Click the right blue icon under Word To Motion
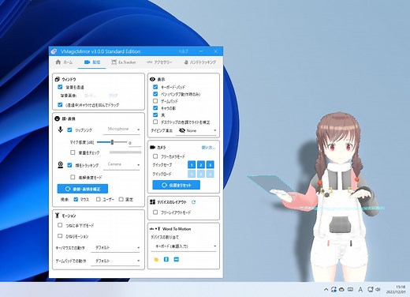 (x=177, y=259)
